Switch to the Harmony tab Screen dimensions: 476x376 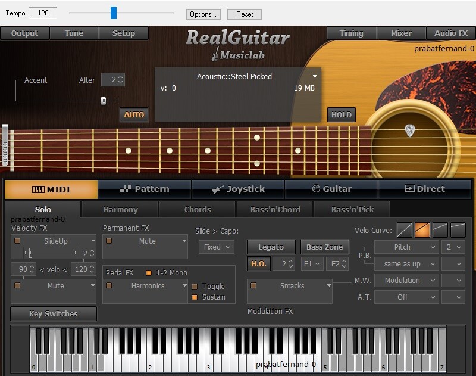point(119,209)
